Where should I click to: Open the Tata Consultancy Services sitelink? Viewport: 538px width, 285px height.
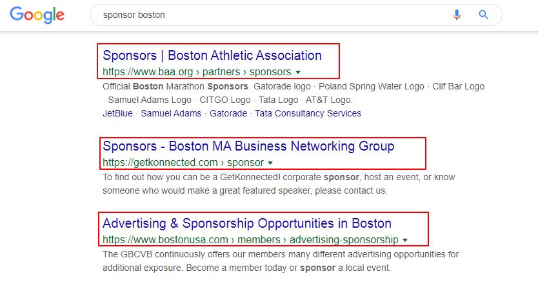(x=308, y=113)
